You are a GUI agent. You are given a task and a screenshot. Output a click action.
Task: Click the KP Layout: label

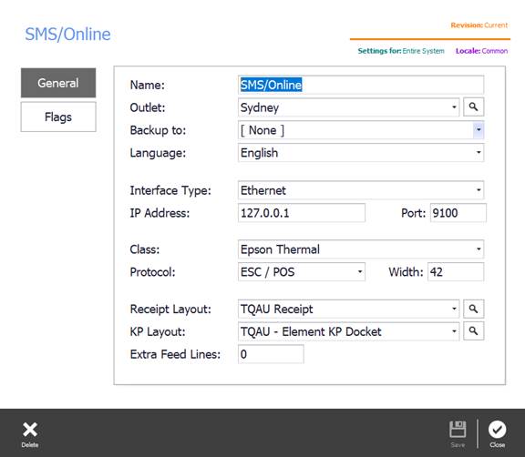158,332
